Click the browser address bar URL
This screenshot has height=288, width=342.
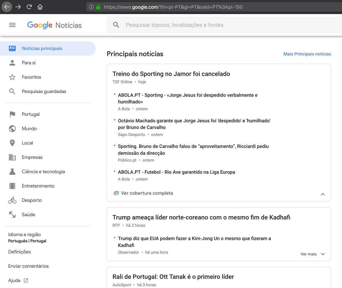coord(173,7)
